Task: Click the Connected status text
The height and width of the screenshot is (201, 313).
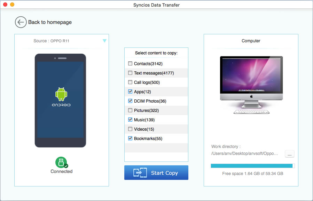Action: (62, 172)
